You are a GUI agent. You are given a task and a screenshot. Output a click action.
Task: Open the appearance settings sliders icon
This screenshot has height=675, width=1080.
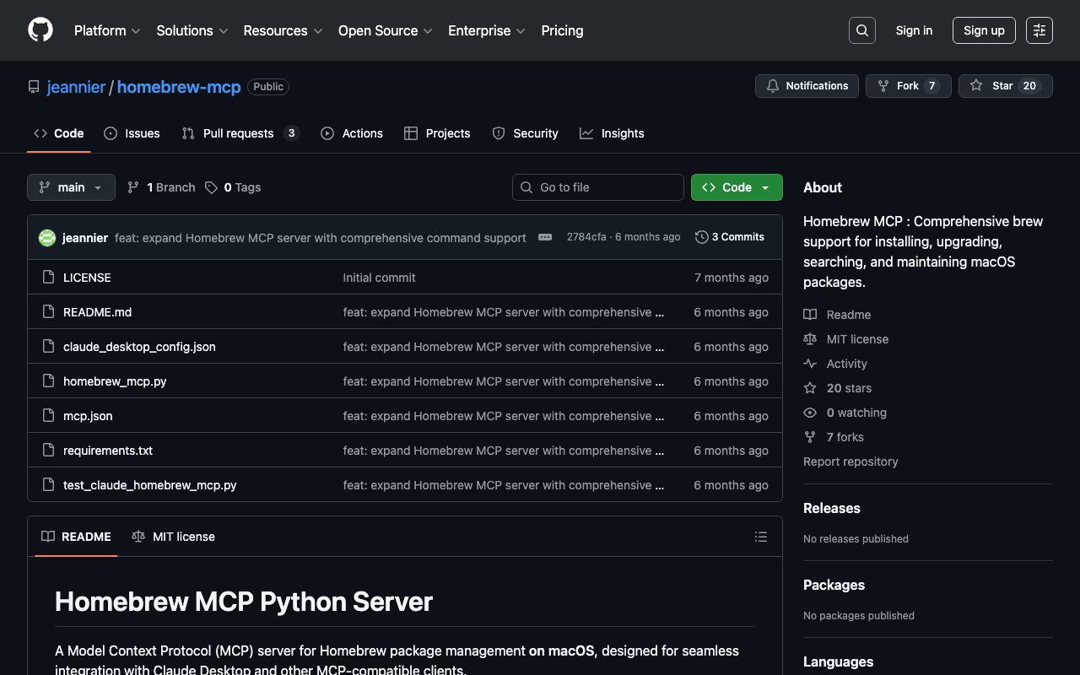pos(1039,30)
